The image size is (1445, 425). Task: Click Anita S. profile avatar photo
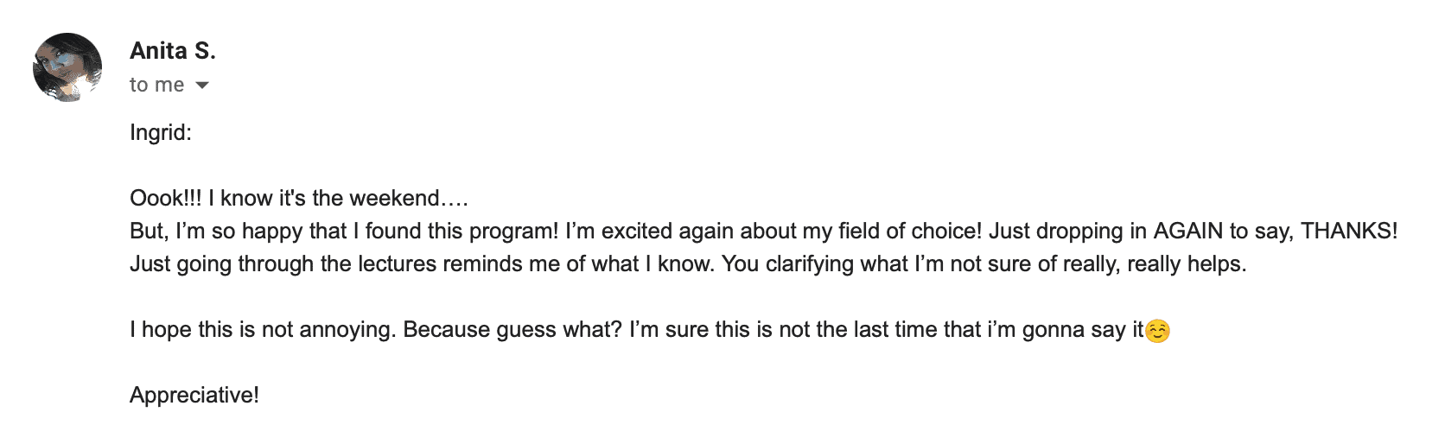pyautogui.click(x=67, y=67)
